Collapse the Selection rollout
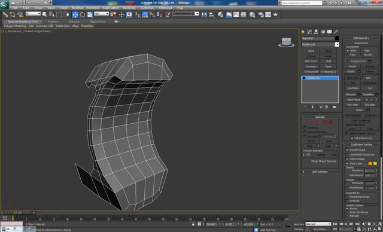 coord(320,117)
